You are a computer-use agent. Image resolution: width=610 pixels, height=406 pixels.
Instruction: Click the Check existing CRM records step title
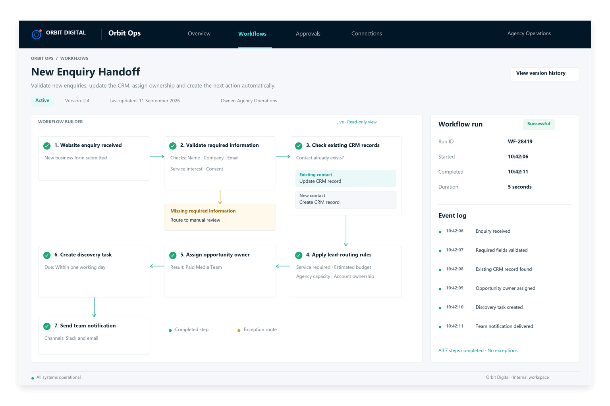point(343,146)
